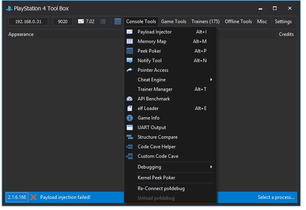Viewport: 306px width, 210px height.
Task: Open the Game Tools menu
Action: coord(173,22)
